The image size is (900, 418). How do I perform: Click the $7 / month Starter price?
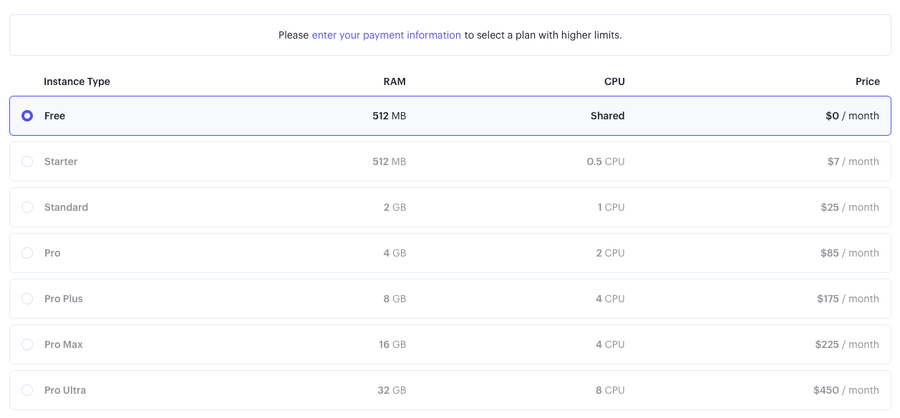tap(853, 161)
